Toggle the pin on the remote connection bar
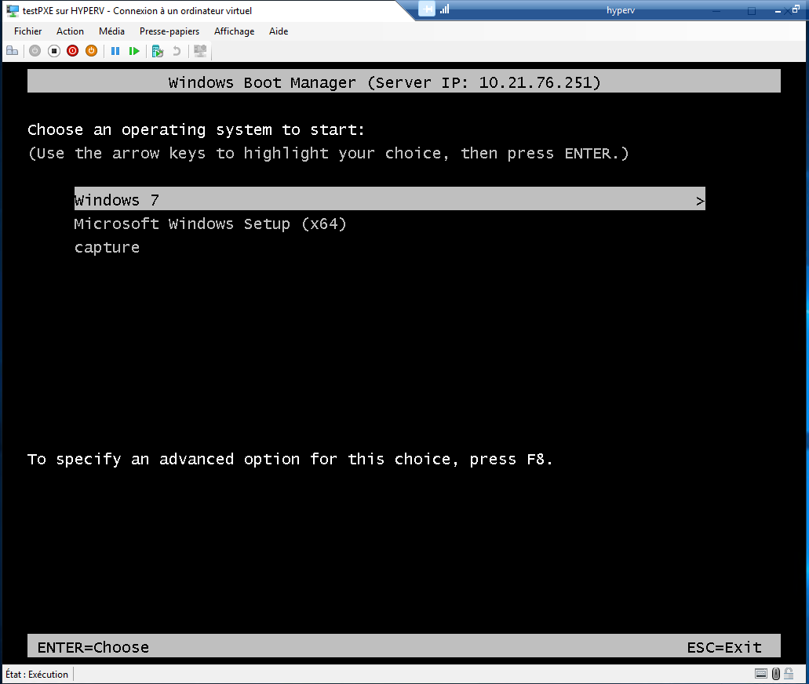The height and width of the screenshot is (684, 809). pyautogui.click(x=427, y=9)
